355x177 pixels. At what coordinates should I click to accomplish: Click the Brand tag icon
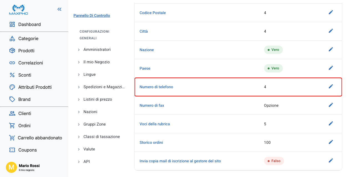pyautogui.click(x=12, y=99)
